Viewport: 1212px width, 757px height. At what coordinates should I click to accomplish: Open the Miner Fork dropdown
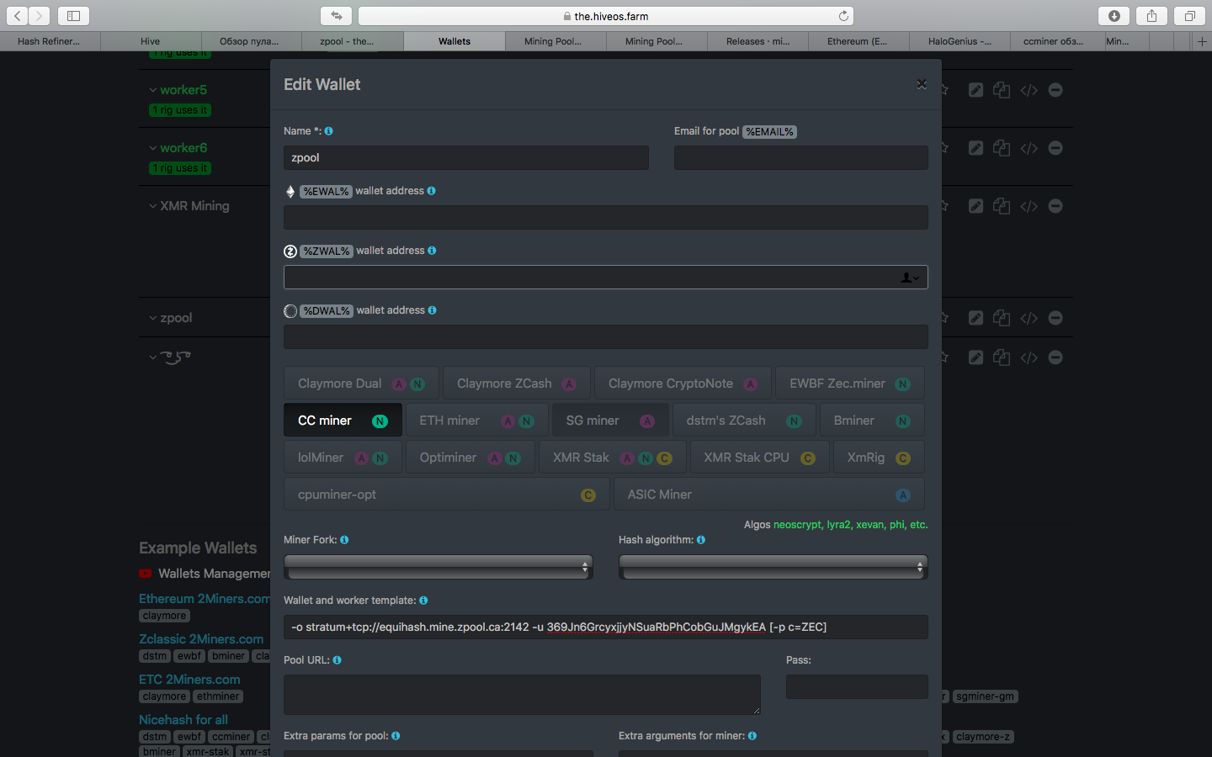439,568
